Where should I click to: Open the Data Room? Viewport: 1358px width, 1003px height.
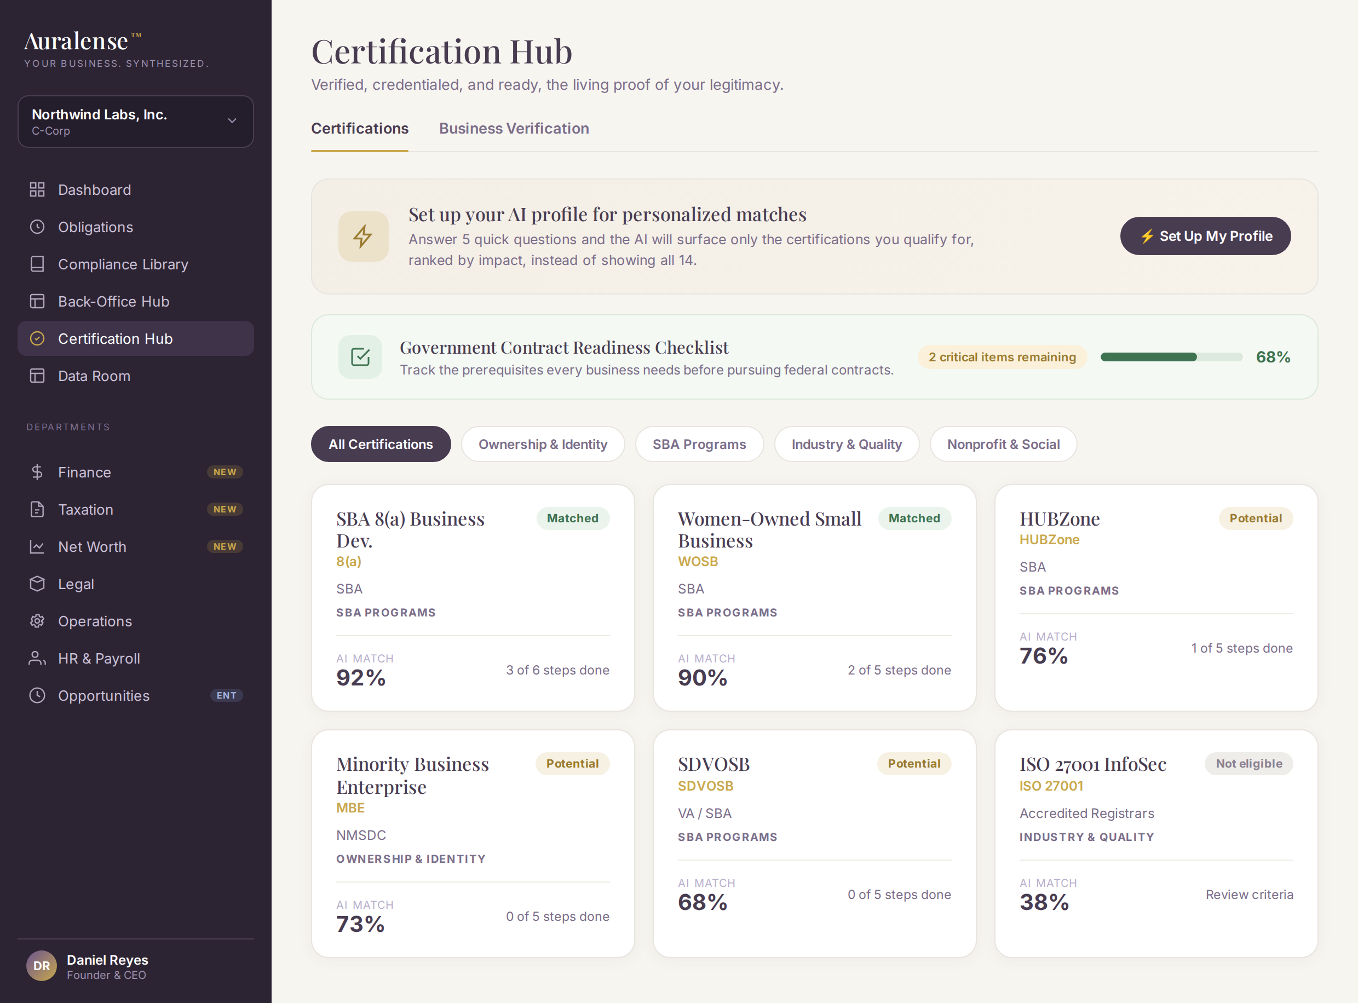click(x=135, y=376)
